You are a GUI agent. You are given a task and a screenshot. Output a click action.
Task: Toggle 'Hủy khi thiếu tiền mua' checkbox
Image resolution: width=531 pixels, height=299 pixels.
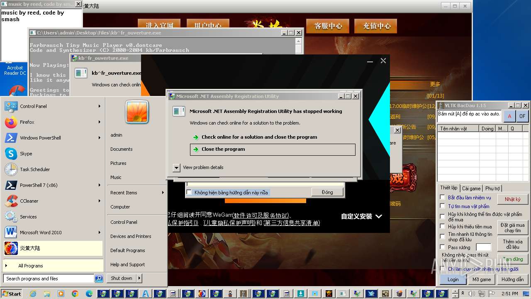pos(443,226)
